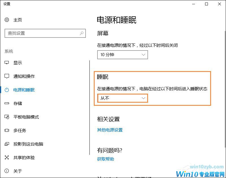Open Storage via the 存储 drive icon
226x178 pixels.
(x=7, y=103)
